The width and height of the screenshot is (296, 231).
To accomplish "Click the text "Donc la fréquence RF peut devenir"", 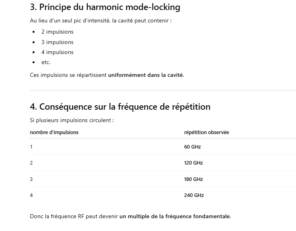I will [74, 217].
